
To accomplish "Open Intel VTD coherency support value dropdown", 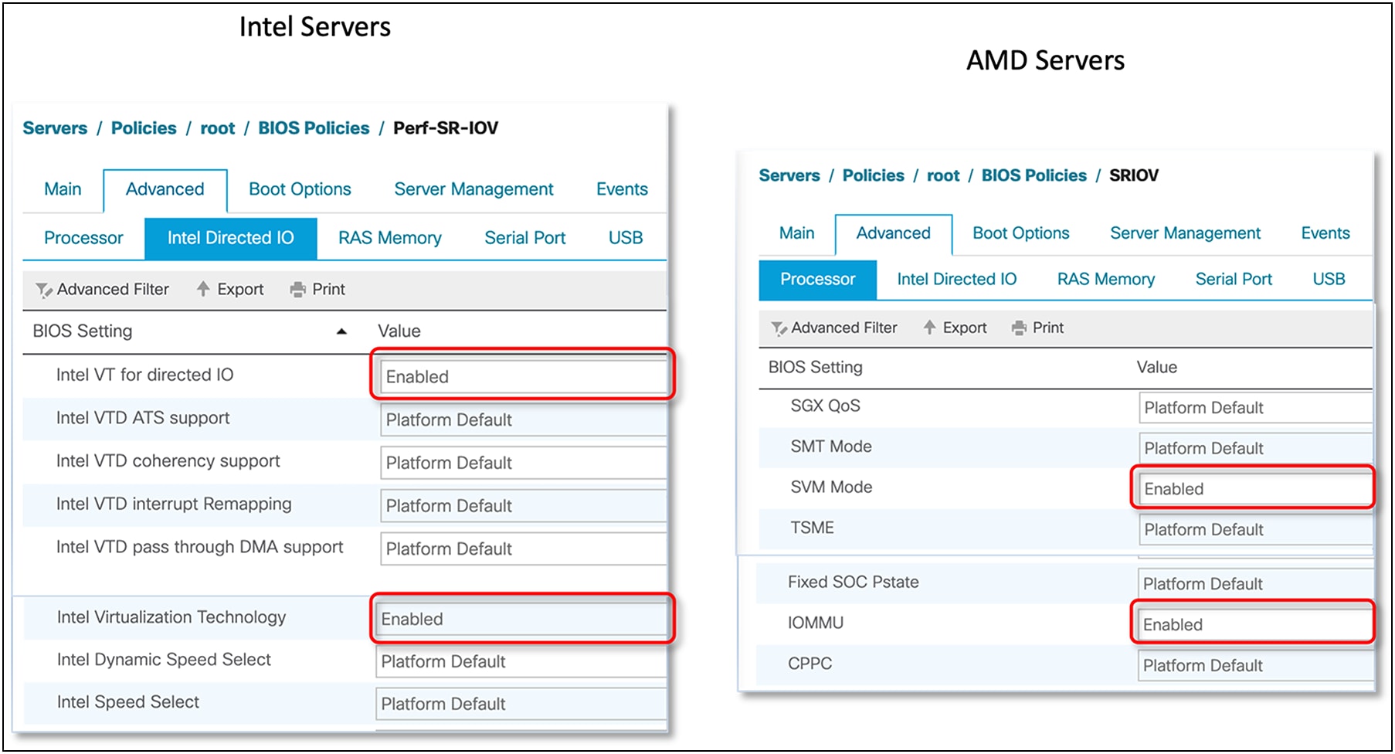I will point(523,463).
